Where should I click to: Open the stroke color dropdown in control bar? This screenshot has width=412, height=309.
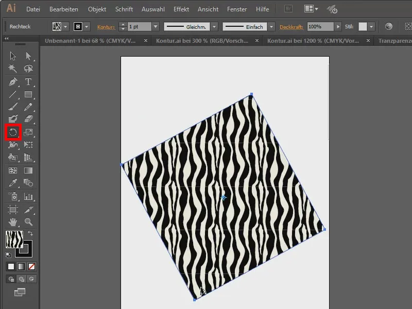[87, 27]
